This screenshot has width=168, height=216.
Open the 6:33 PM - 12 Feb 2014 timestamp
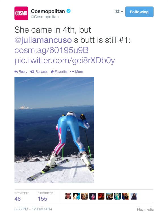33,209
